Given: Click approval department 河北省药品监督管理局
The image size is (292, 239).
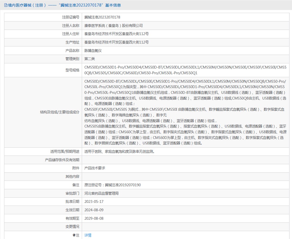Looking at the screenshot, I should click(102, 193).
